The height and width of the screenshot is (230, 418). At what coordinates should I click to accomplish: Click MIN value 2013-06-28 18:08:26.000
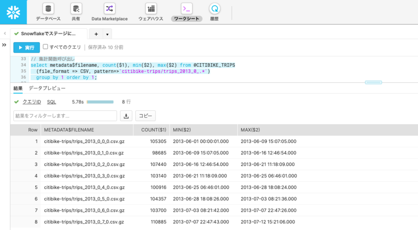click(201, 199)
